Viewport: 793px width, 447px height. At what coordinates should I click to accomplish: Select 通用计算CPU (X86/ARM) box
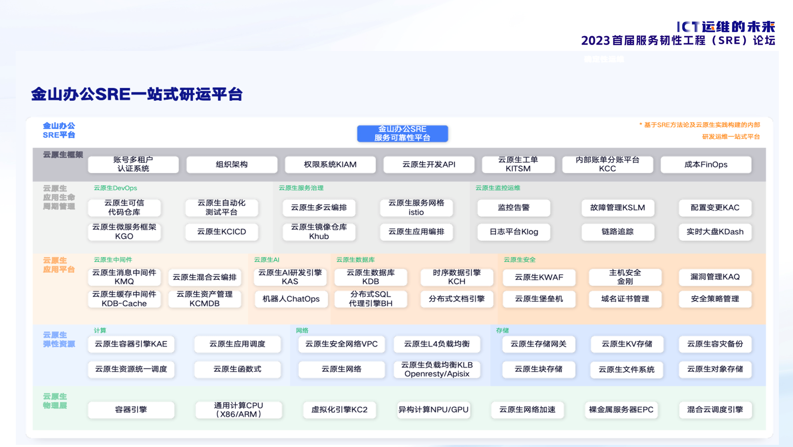(x=239, y=410)
